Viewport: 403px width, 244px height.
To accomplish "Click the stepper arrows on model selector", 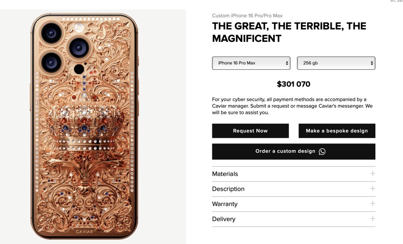I will coord(287,63).
